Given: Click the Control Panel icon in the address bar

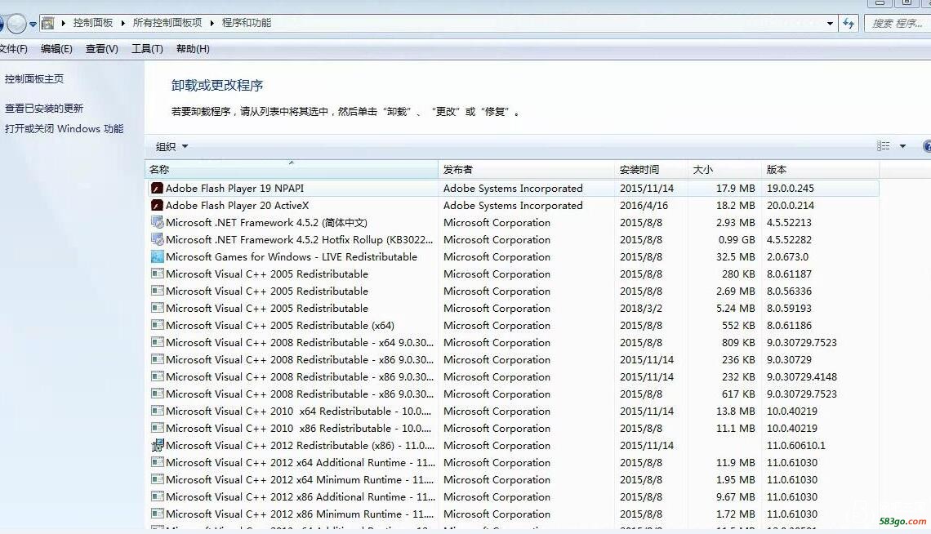Looking at the screenshot, I should click(x=48, y=24).
